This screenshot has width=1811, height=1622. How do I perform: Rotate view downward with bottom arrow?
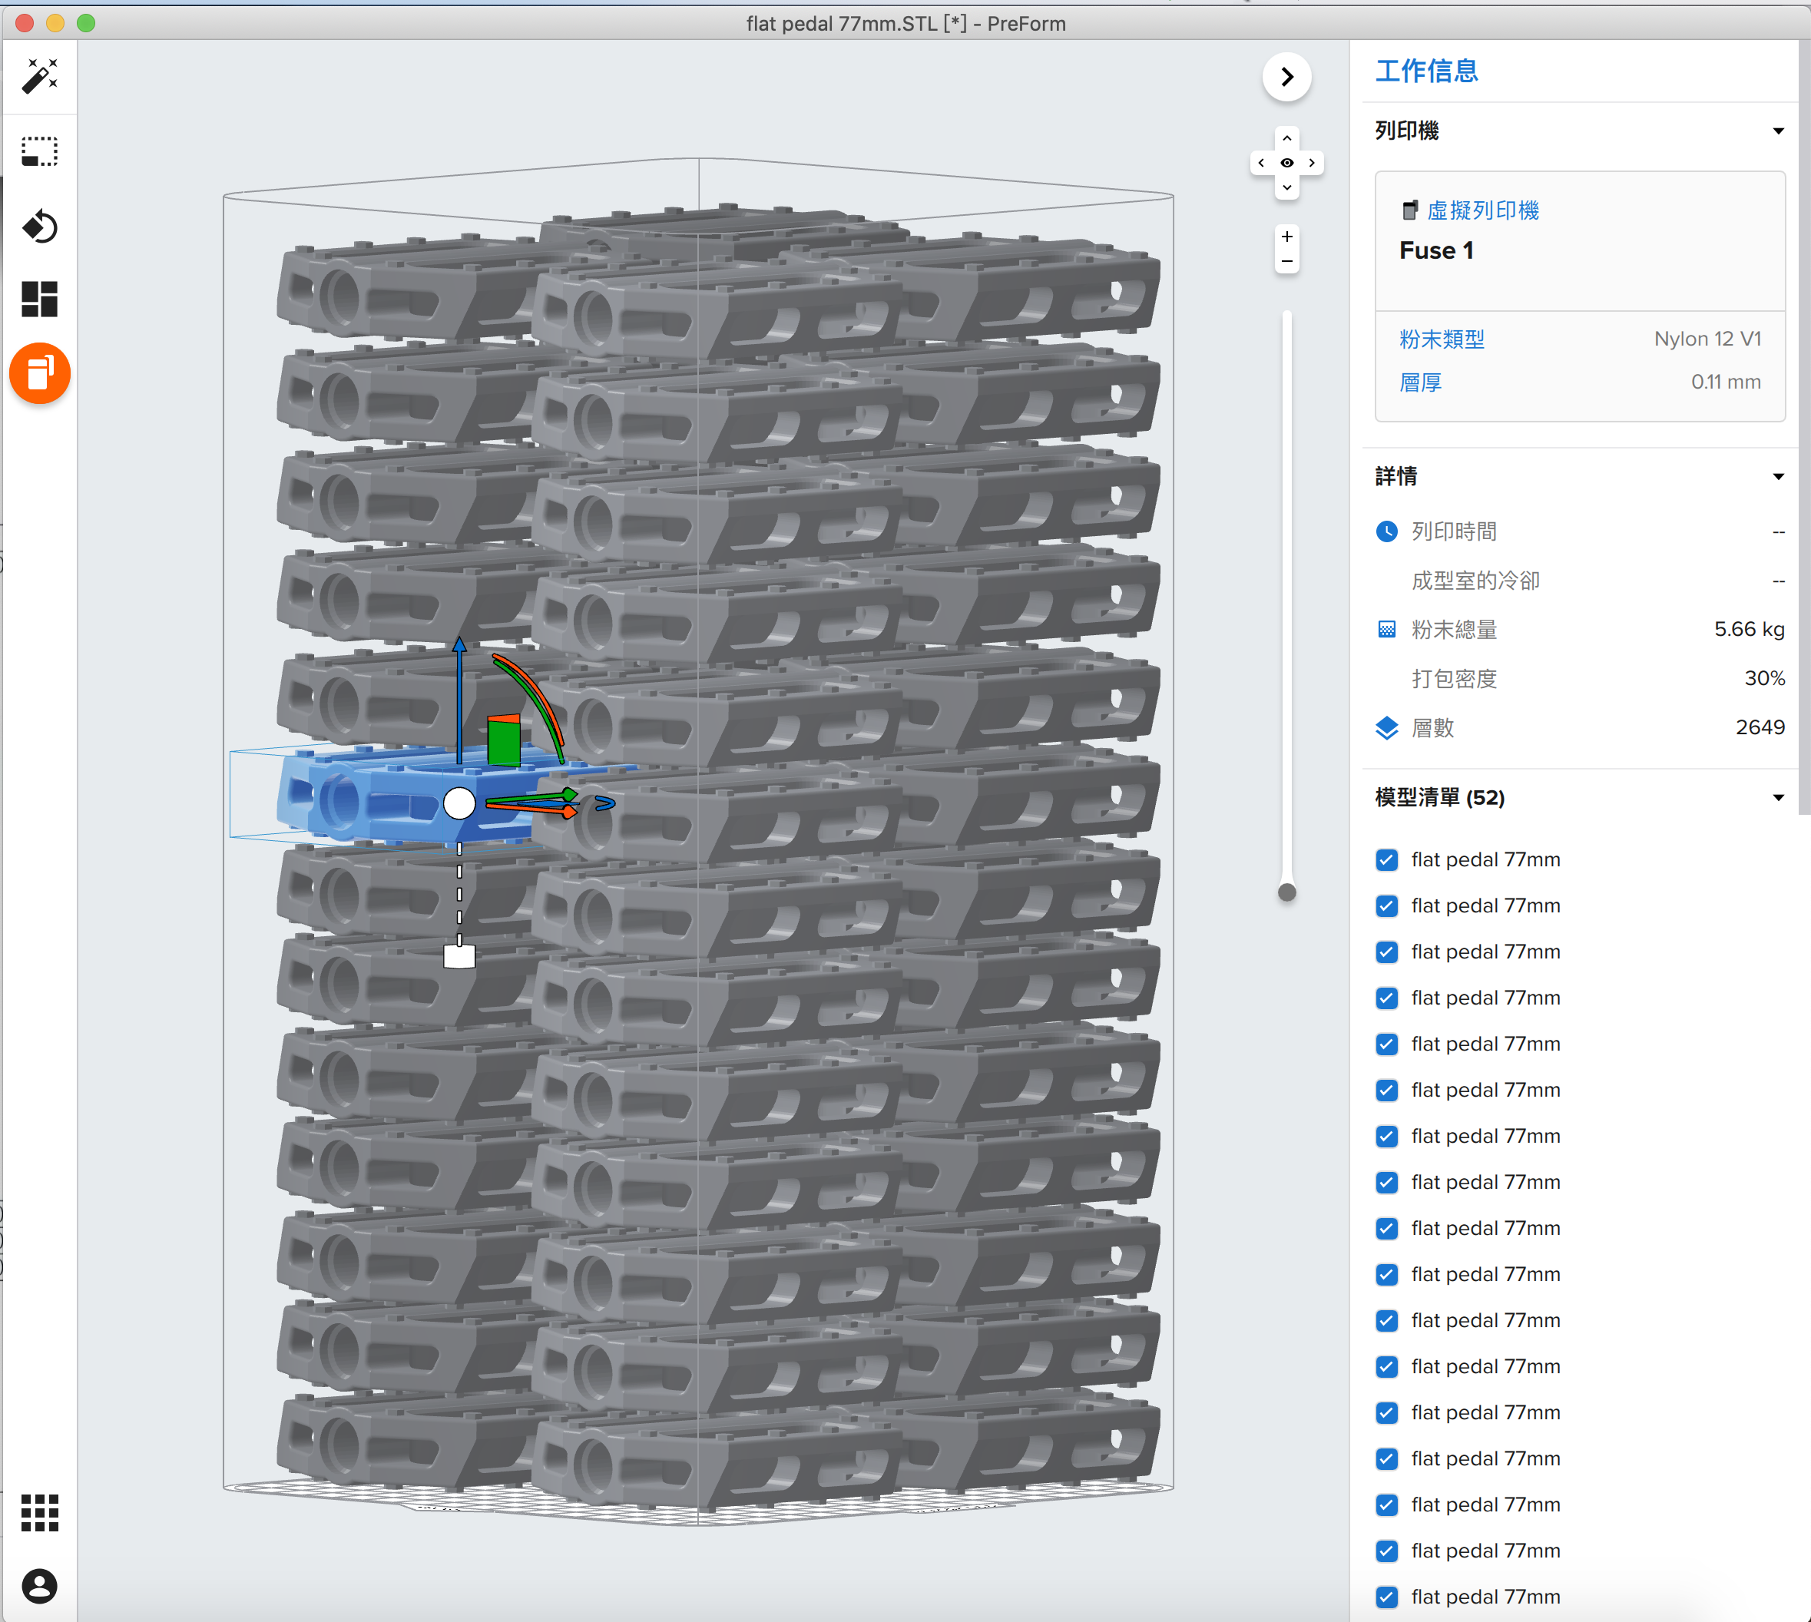pyautogui.click(x=1287, y=187)
